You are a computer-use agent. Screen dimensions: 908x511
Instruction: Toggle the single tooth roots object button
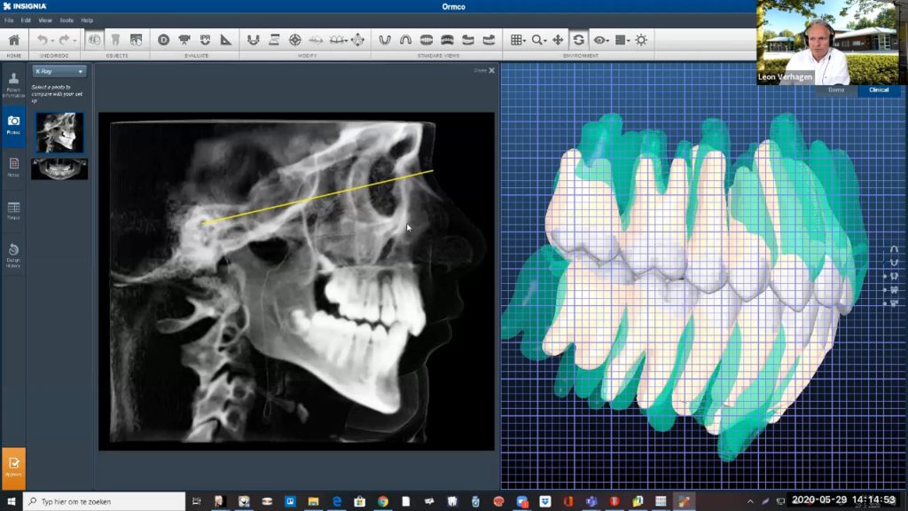(114, 40)
